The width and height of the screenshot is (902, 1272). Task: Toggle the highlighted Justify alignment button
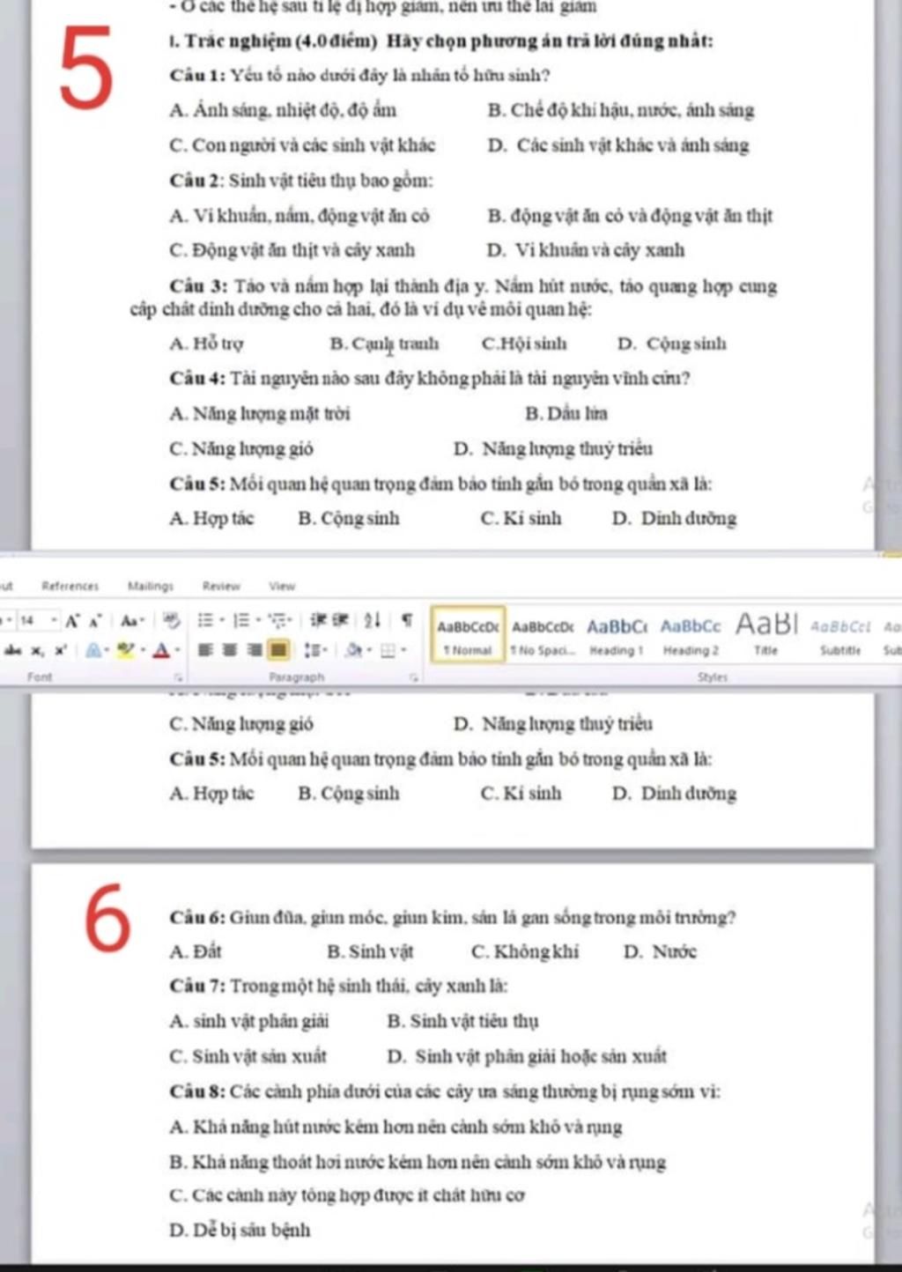(278, 650)
